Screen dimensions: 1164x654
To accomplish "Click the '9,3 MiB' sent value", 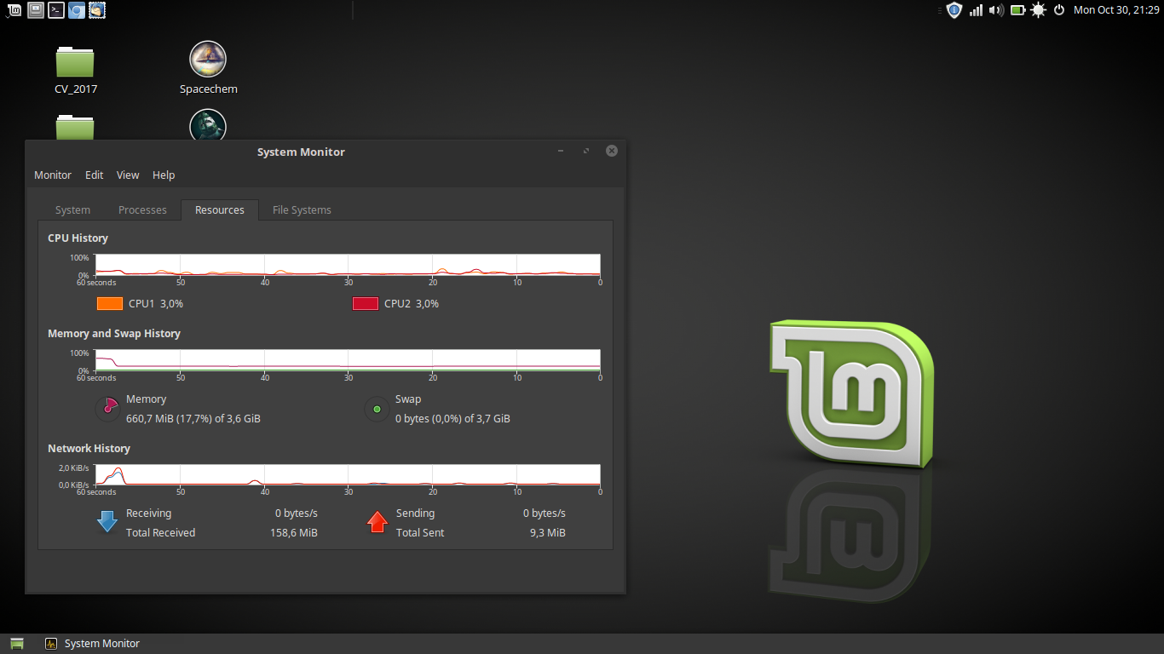I will click(x=548, y=532).
